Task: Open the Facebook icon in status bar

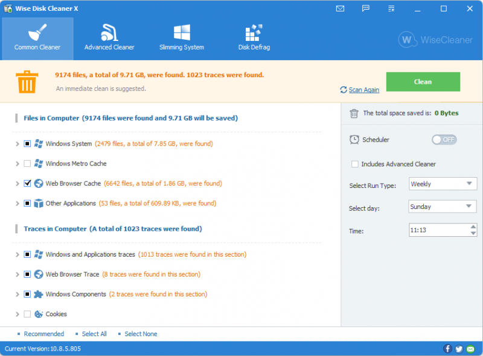Action: pos(447,349)
